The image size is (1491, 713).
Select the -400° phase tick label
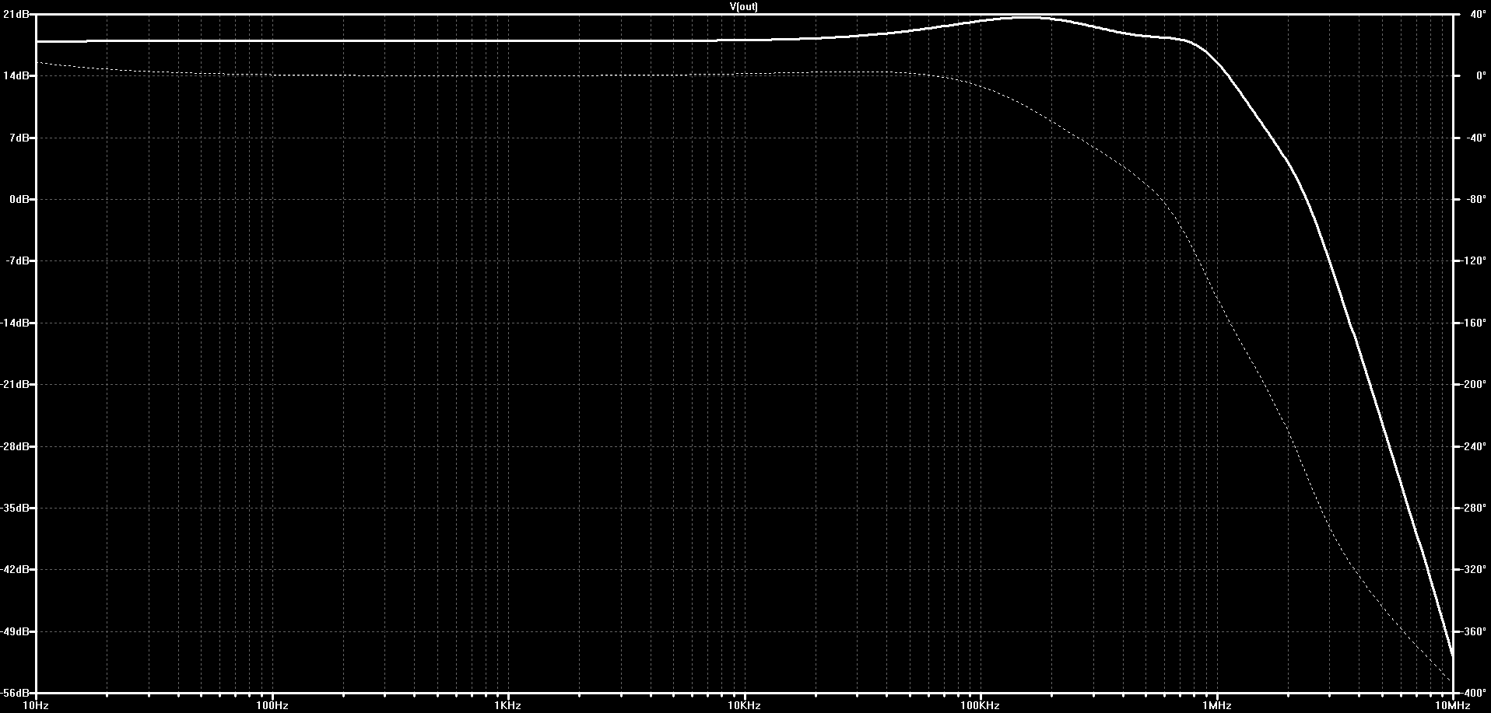[1475, 693]
